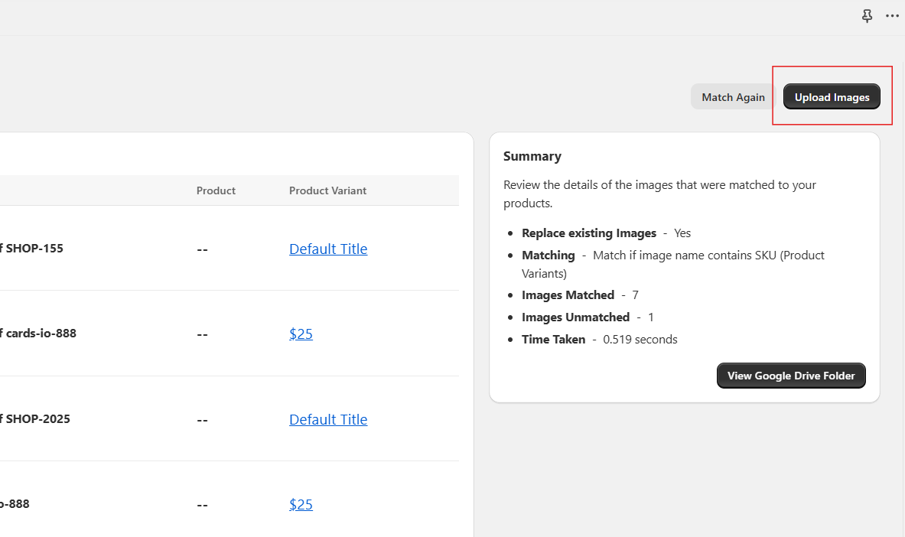
Task: Click the Product Variant column header
Action: pyautogui.click(x=327, y=190)
